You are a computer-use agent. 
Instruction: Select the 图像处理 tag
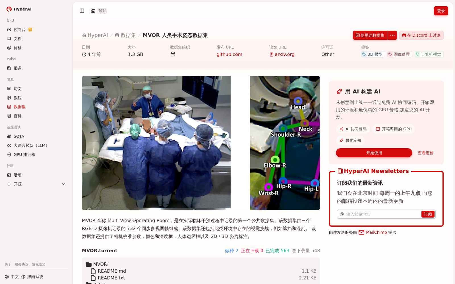tap(400, 54)
